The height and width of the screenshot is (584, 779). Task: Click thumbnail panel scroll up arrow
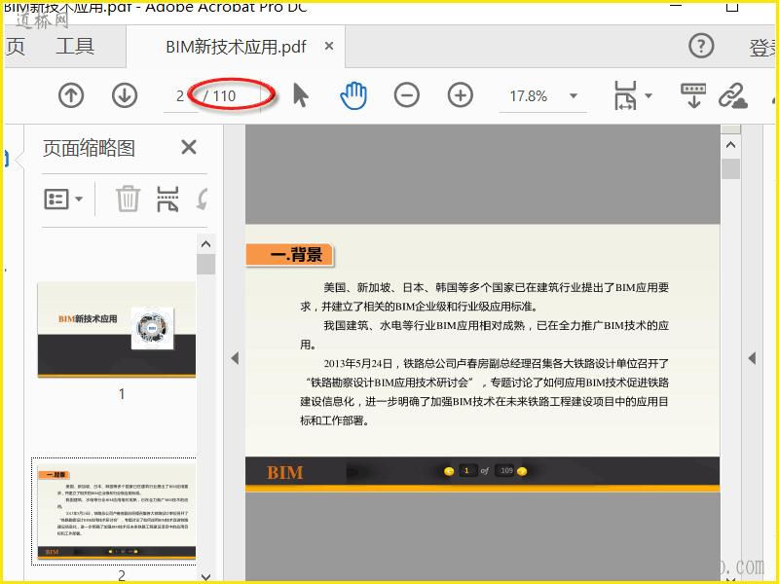coord(205,244)
